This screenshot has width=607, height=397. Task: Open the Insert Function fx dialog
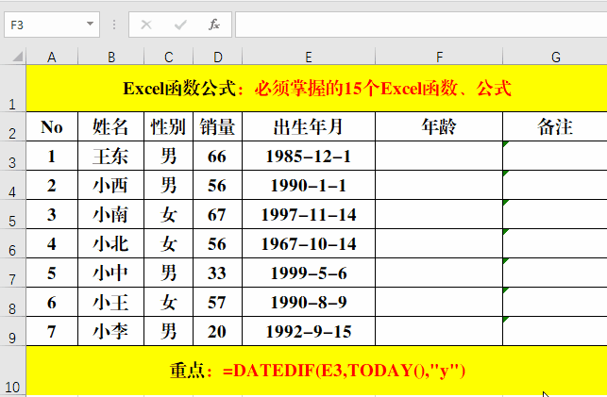pyautogui.click(x=214, y=25)
